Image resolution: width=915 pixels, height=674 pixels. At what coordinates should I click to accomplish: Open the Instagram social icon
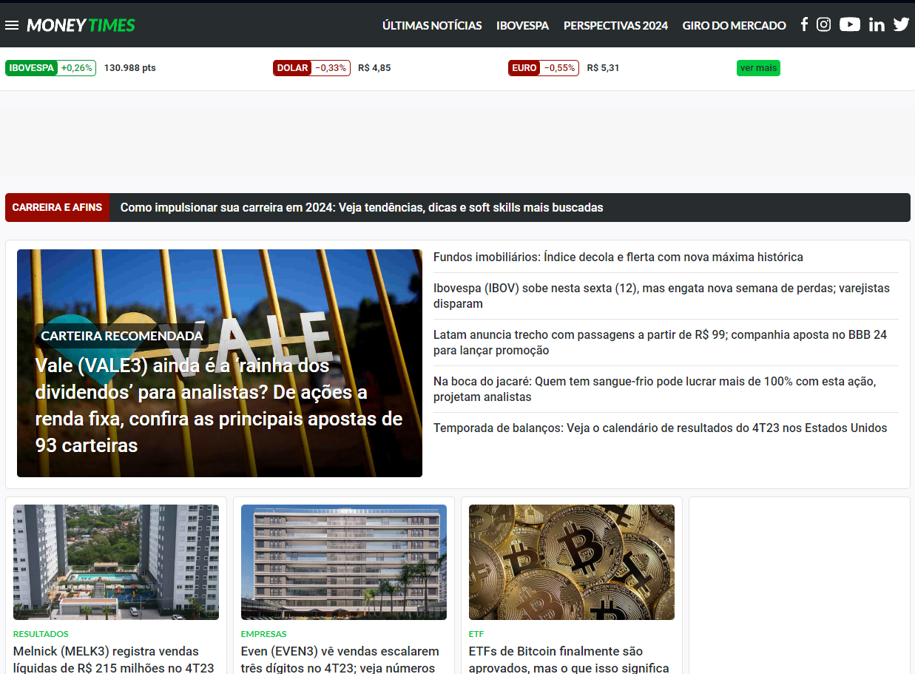(x=823, y=24)
